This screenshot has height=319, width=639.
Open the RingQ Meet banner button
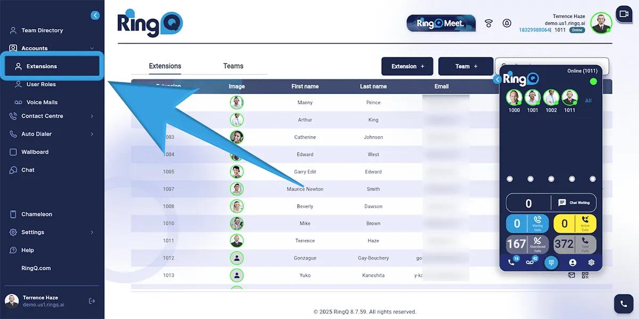[x=441, y=23]
